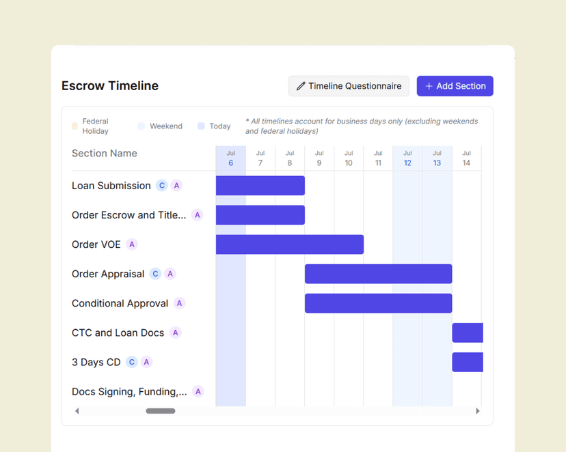Click the Jul 9 date column header

coord(319,158)
